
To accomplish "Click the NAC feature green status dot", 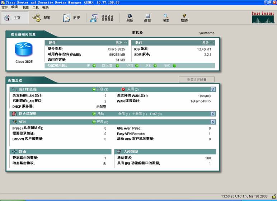I will click(174, 66).
